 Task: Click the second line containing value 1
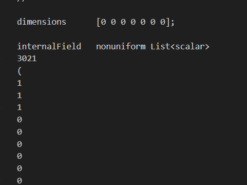point(20,96)
